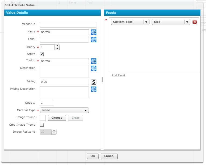206x165 pixels.
Task: Enable the Crop Image Thumb checkbox
Action: [42, 125]
